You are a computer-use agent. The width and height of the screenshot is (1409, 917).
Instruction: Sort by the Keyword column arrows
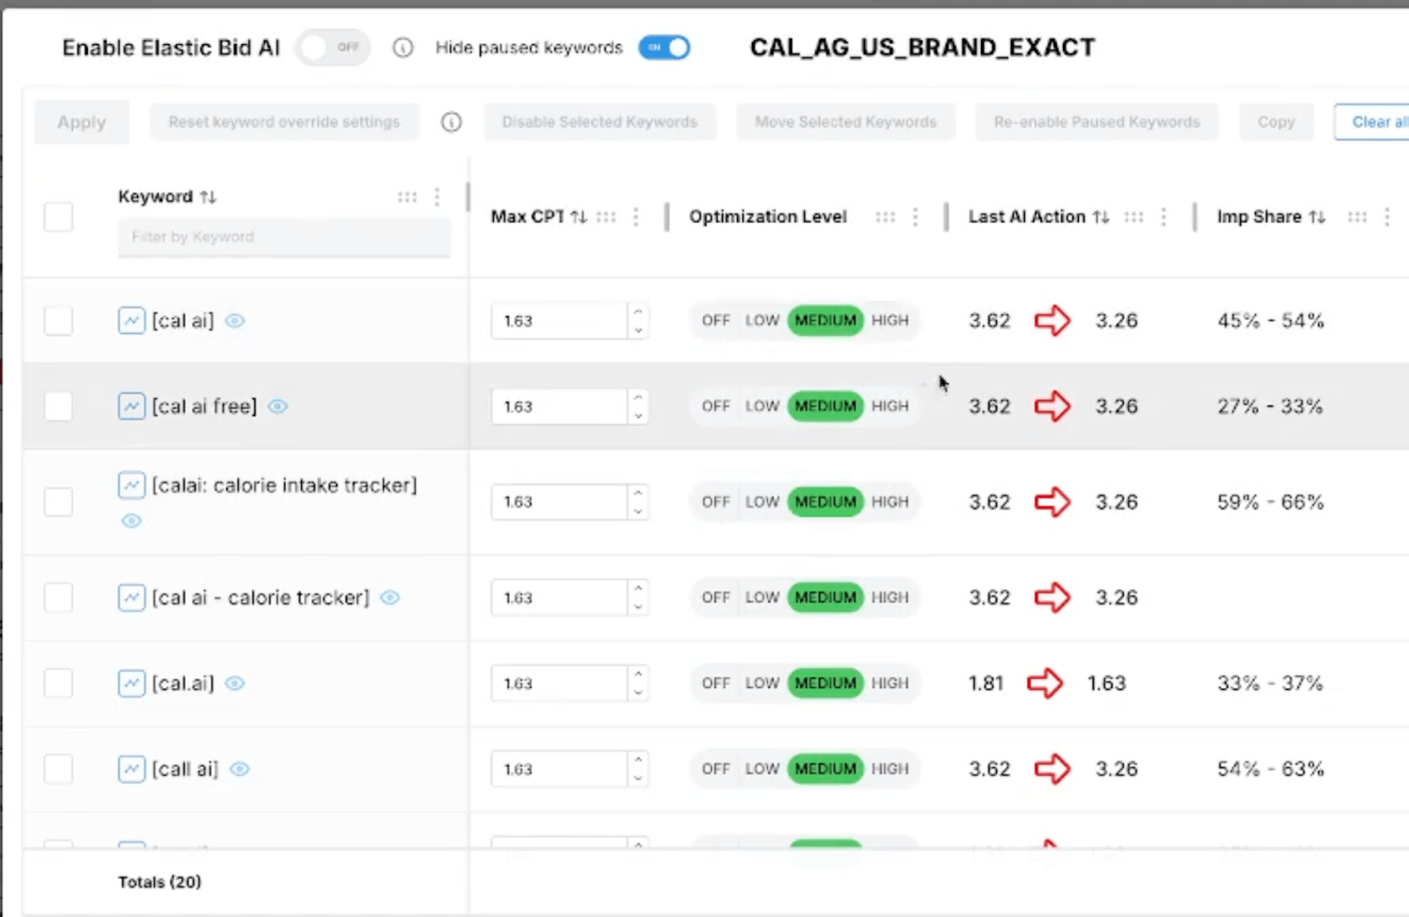[208, 196]
